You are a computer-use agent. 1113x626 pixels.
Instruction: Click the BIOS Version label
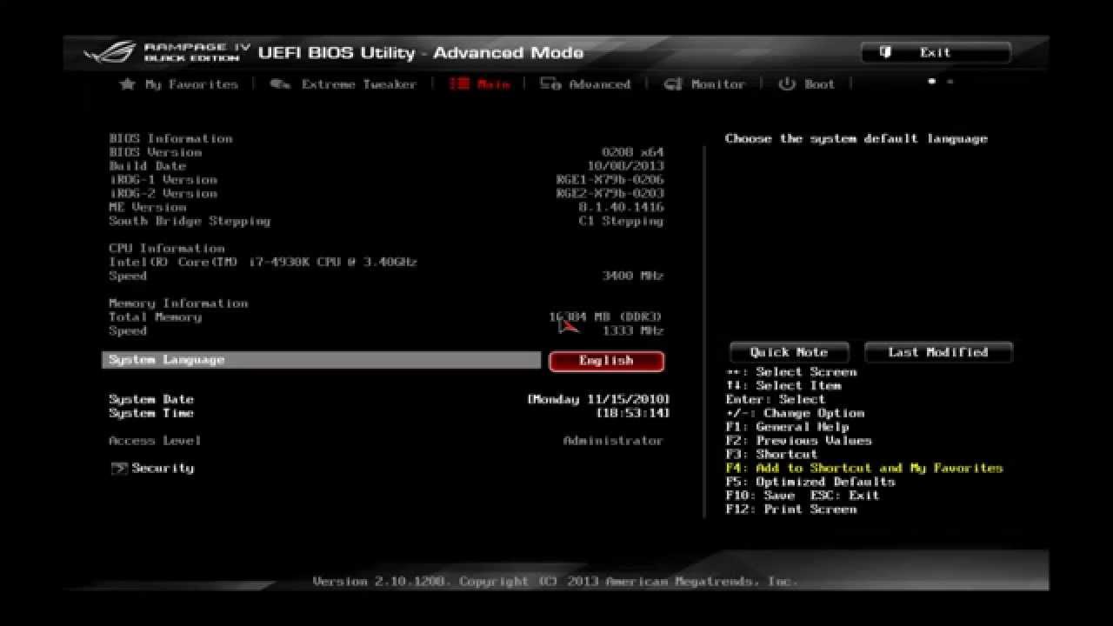(x=155, y=152)
